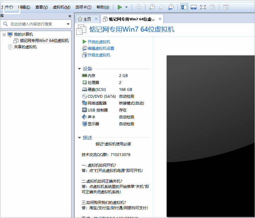This screenshot has width=255, height=218.
Task: Click the 技术交流QQ群 description line
Action: coord(106,155)
